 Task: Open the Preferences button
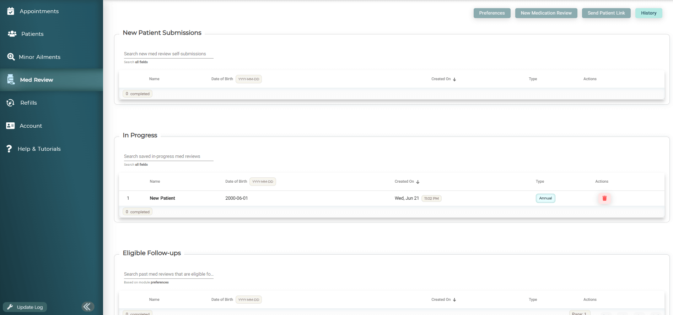pyautogui.click(x=492, y=13)
